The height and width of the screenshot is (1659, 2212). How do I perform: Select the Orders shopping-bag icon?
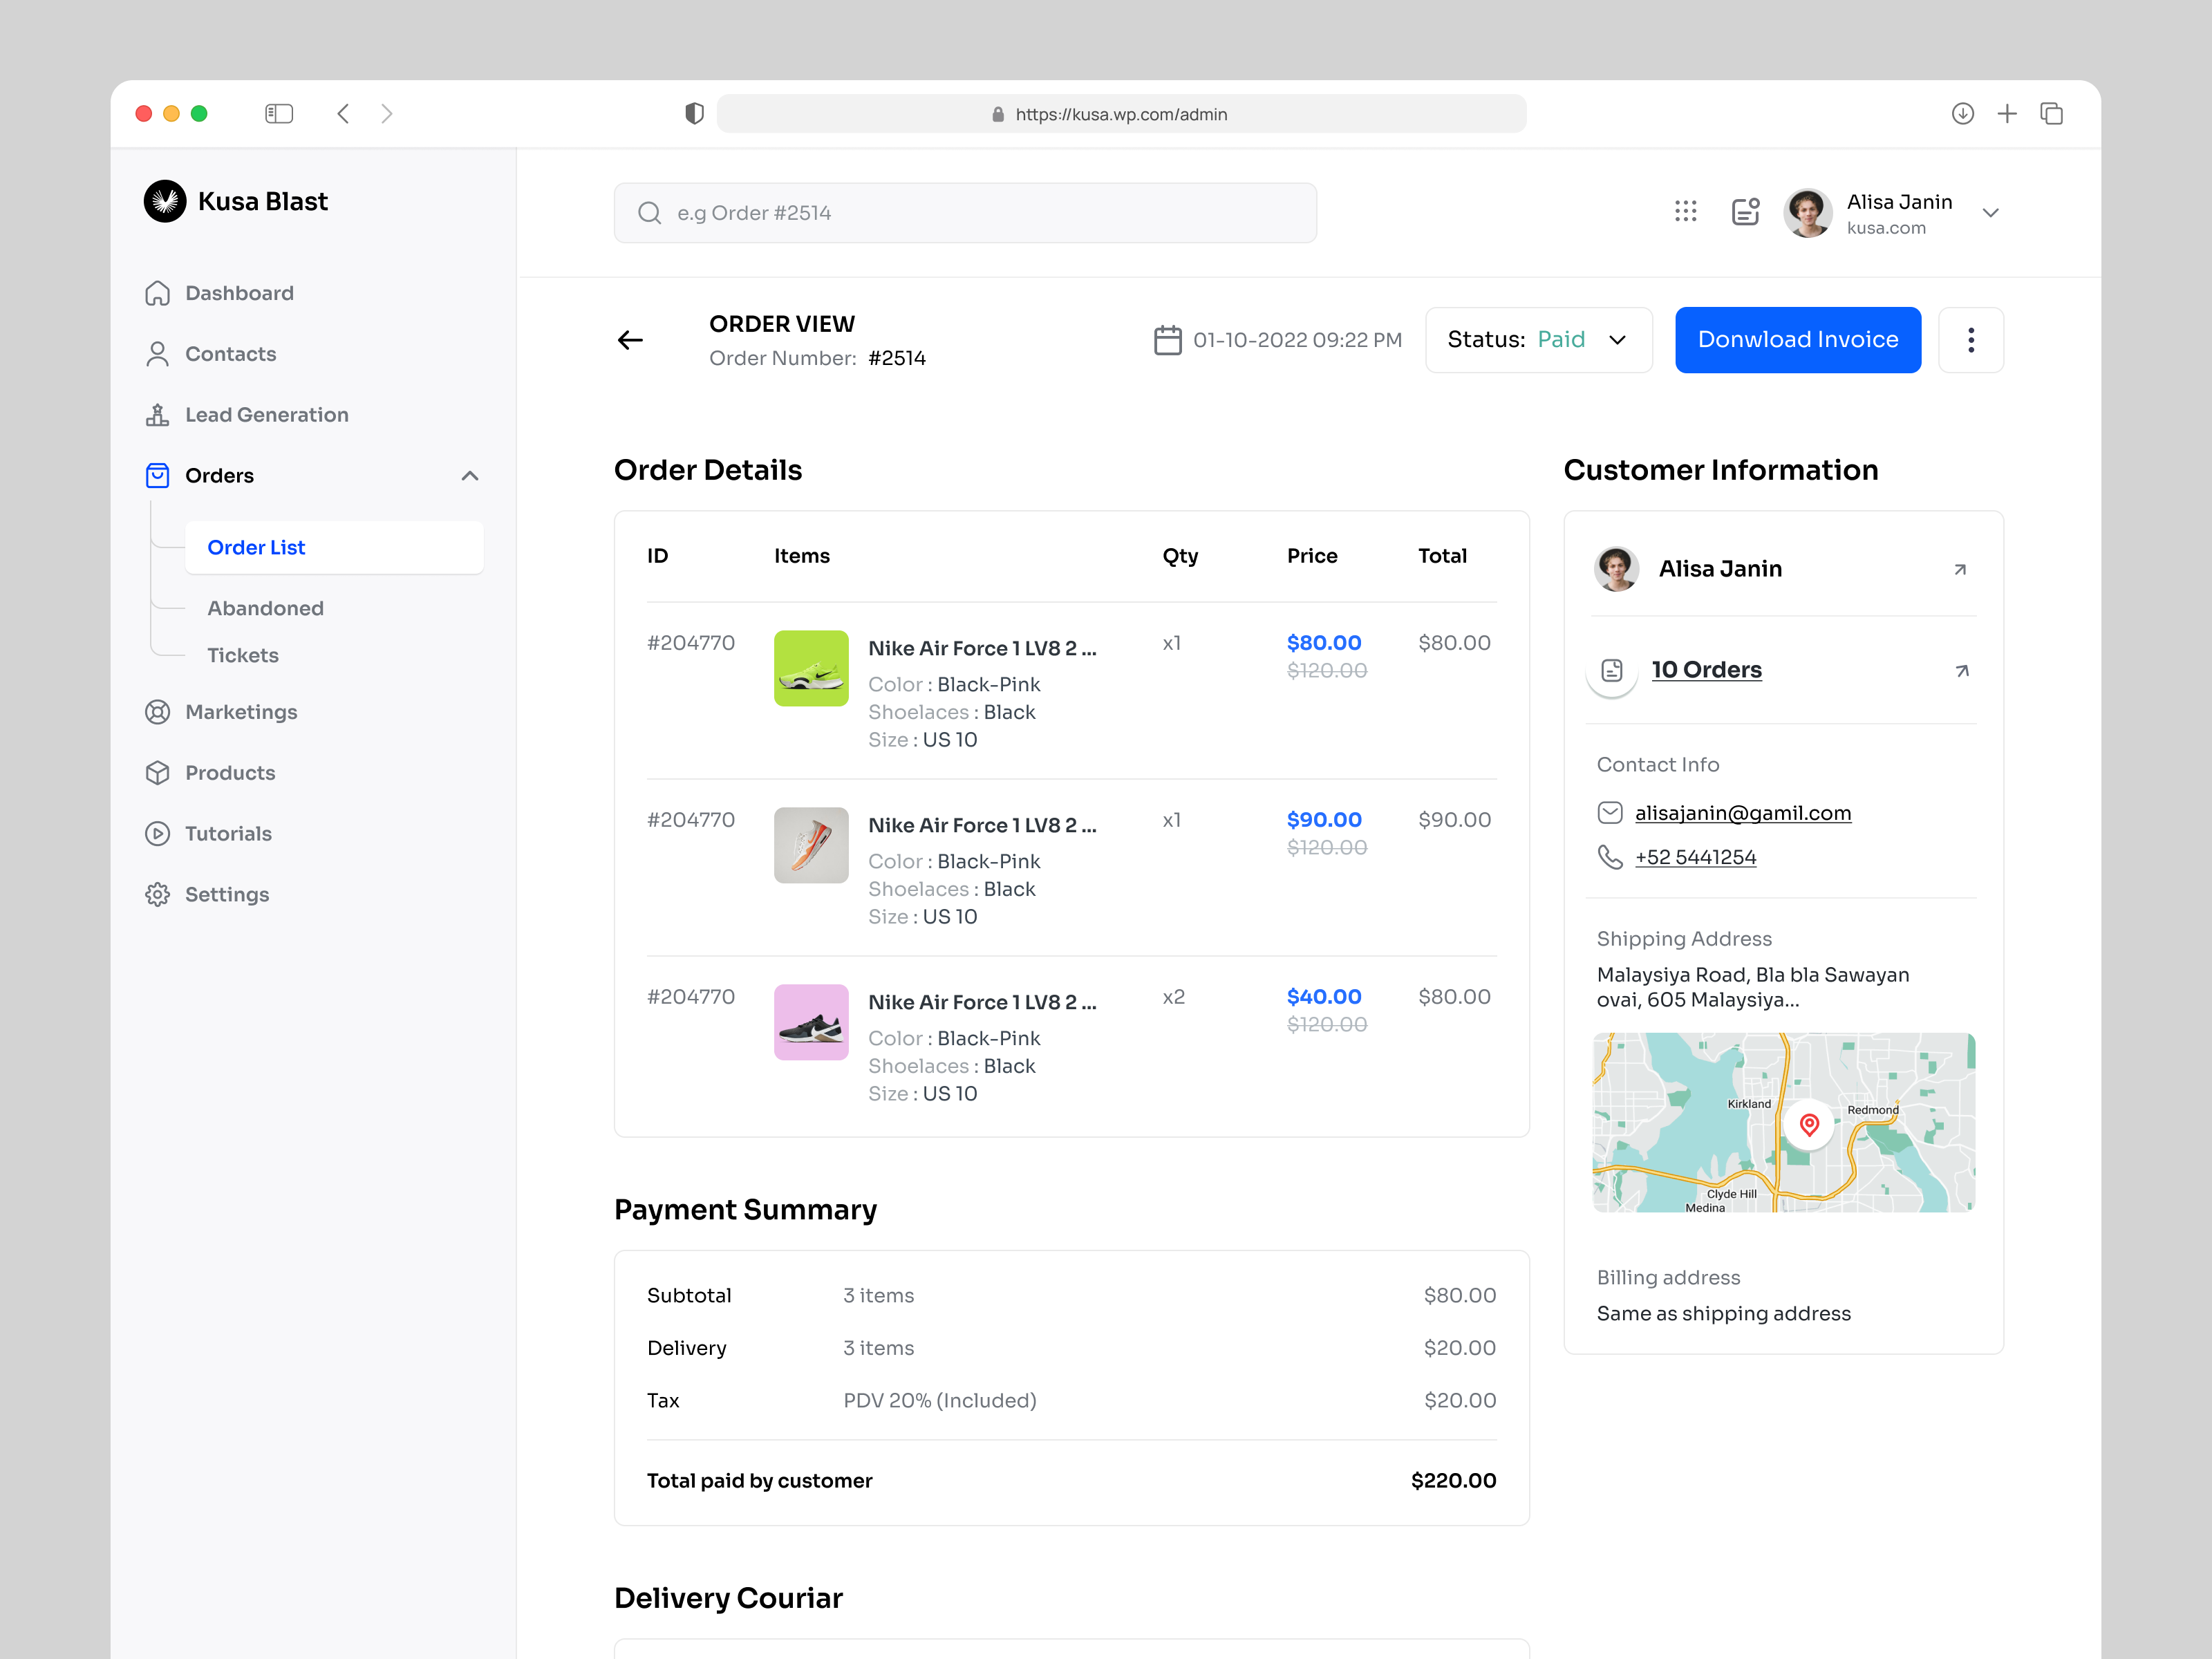tap(157, 476)
